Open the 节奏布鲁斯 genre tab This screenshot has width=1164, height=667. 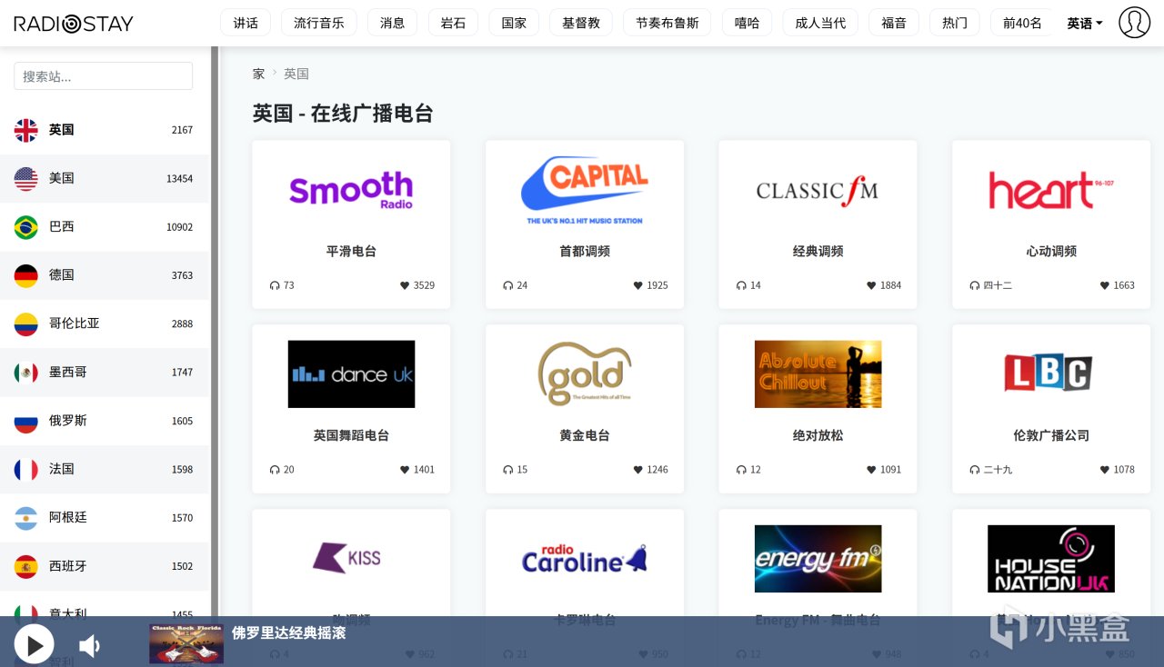(x=667, y=23)
